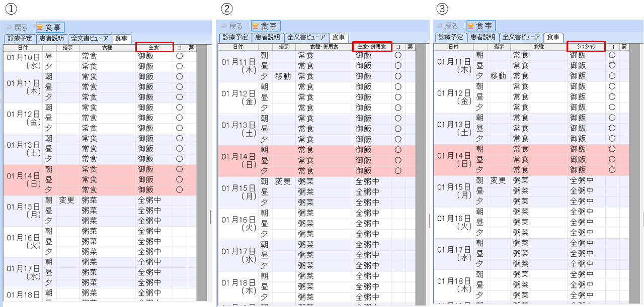Viewport: 644px width, 307px height.
Task: Click the 食種 column header in the left panel
Action: tap(107, 47)
